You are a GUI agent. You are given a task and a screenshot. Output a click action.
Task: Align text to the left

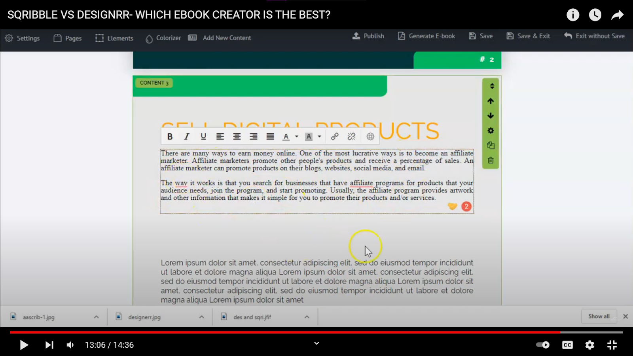[x=220, y=136]
